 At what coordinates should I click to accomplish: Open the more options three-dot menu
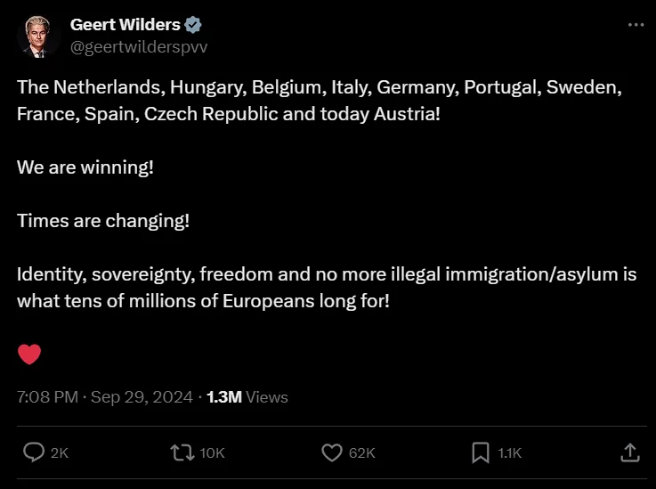635,25
